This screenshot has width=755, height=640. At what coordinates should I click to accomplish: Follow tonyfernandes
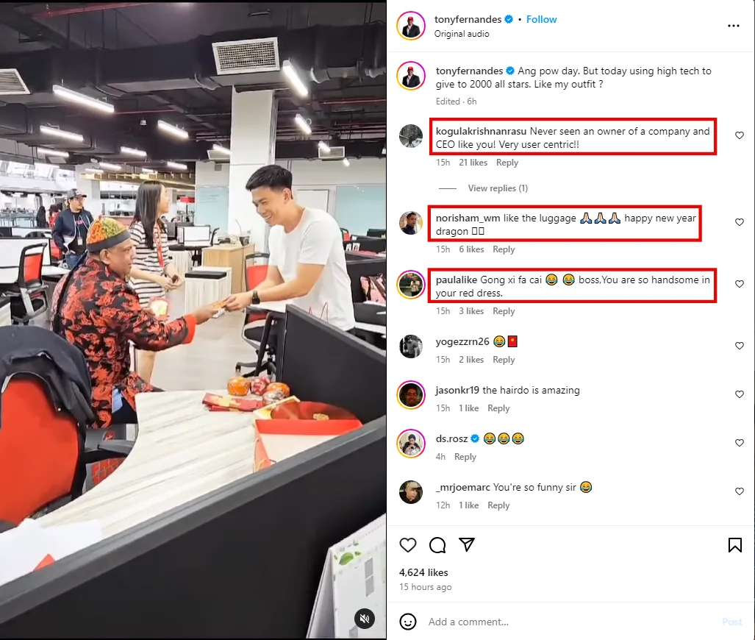pos(541,19)
